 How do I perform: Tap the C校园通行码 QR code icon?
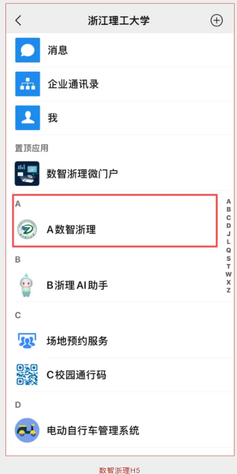(27, 375)
